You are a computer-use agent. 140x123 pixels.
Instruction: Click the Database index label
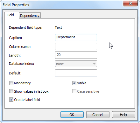tap(22, 64)
